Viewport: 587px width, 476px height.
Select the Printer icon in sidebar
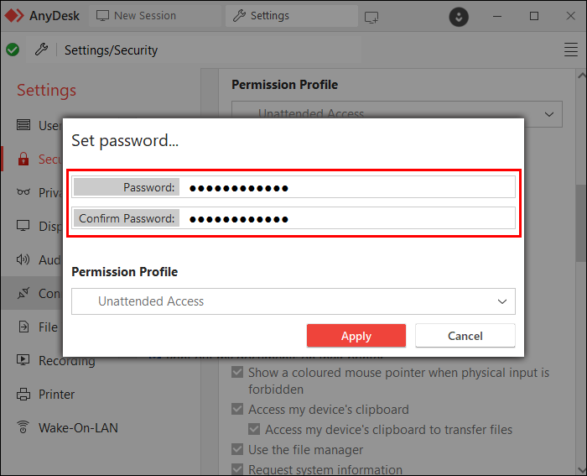pyautogui.click(x=23, y=395)
